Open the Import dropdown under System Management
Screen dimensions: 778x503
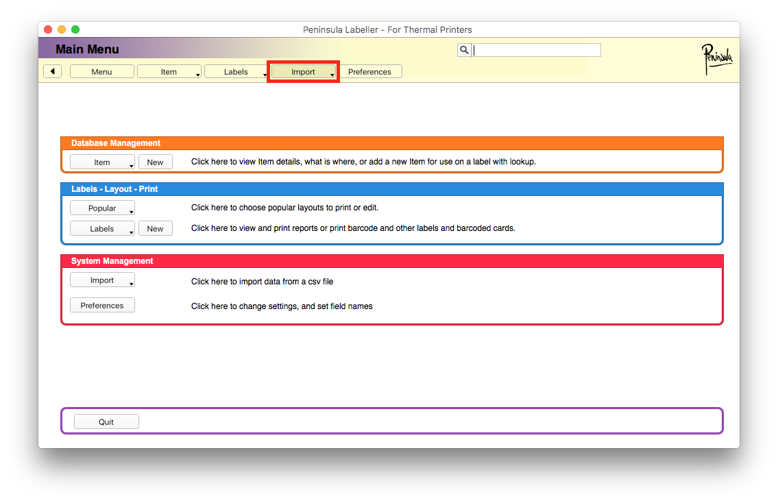pos(102,280)
